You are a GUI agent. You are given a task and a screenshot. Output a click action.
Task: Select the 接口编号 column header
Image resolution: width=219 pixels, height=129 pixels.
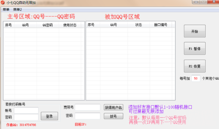[x=161, y=25]
